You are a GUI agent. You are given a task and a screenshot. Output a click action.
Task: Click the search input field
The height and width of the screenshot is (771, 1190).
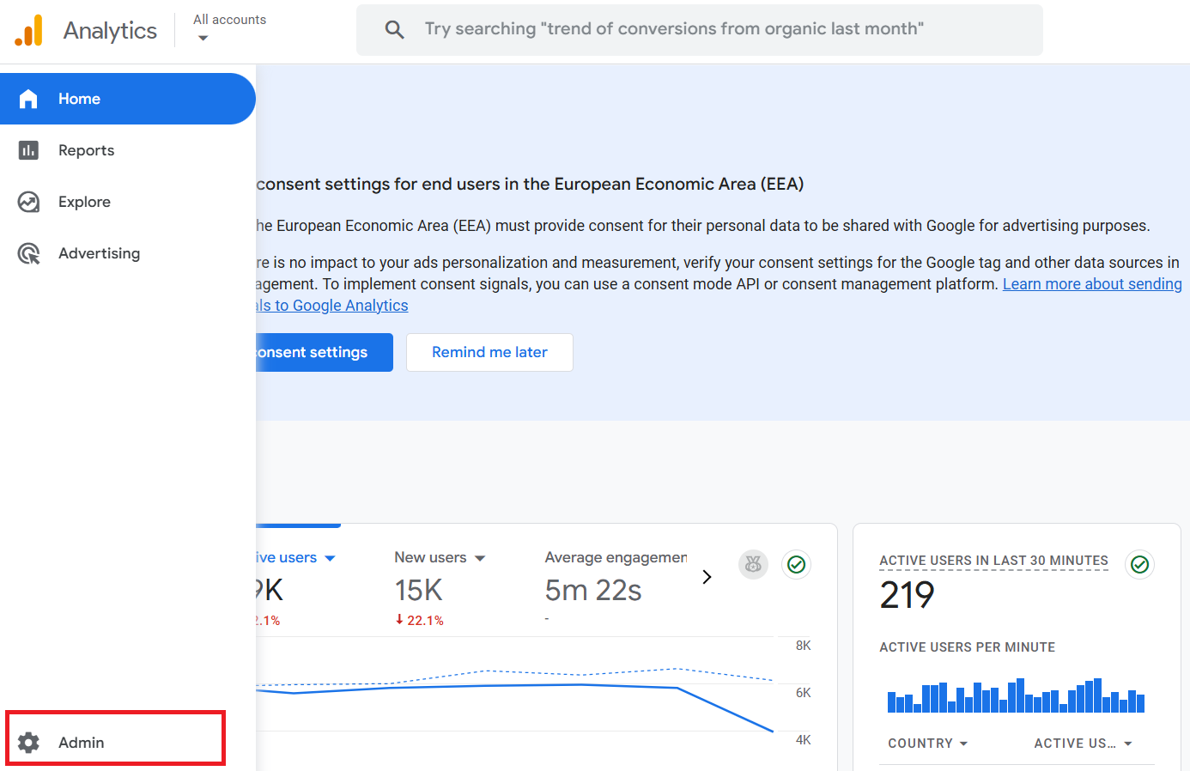700,30
